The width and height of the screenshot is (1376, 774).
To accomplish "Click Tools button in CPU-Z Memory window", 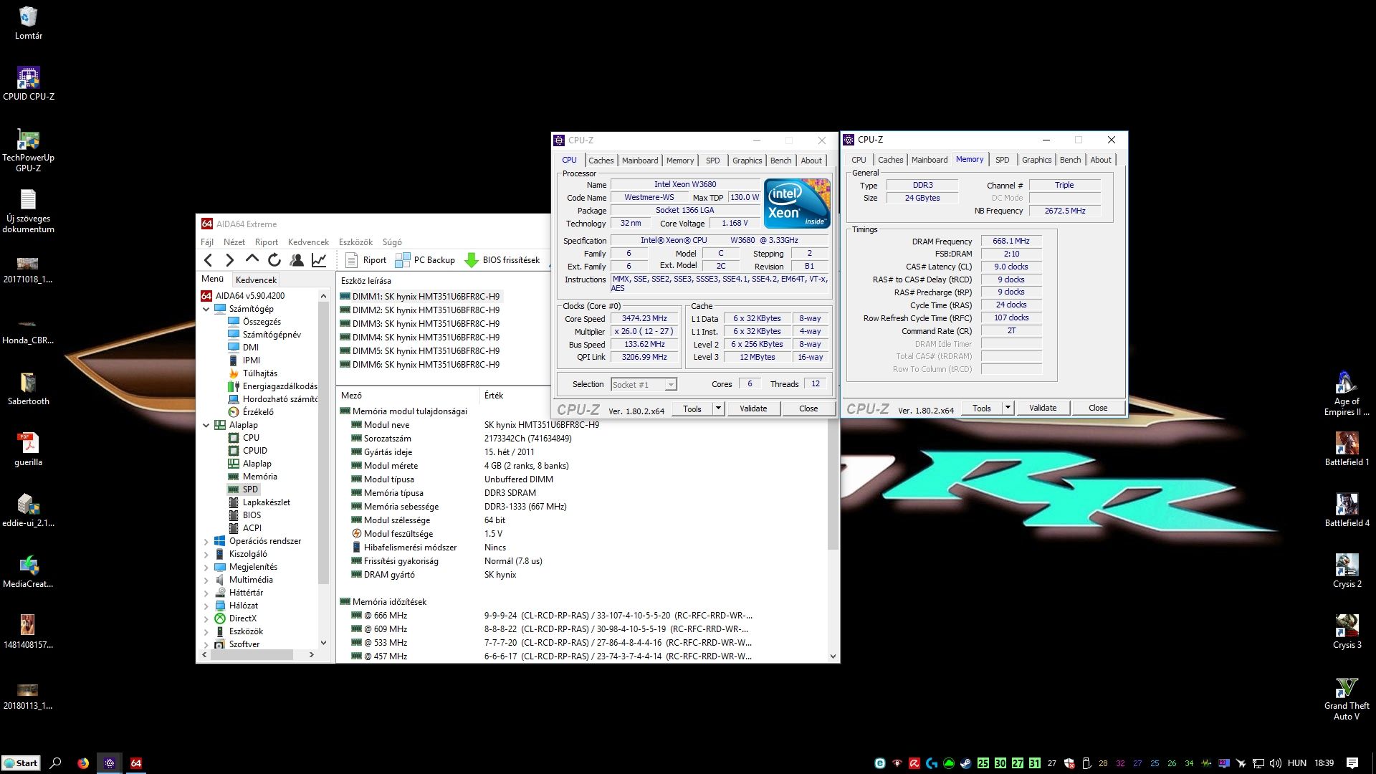I will coord(982,408).
